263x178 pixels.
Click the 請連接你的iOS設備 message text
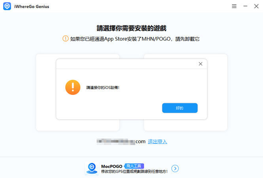[x=103, y=87]
